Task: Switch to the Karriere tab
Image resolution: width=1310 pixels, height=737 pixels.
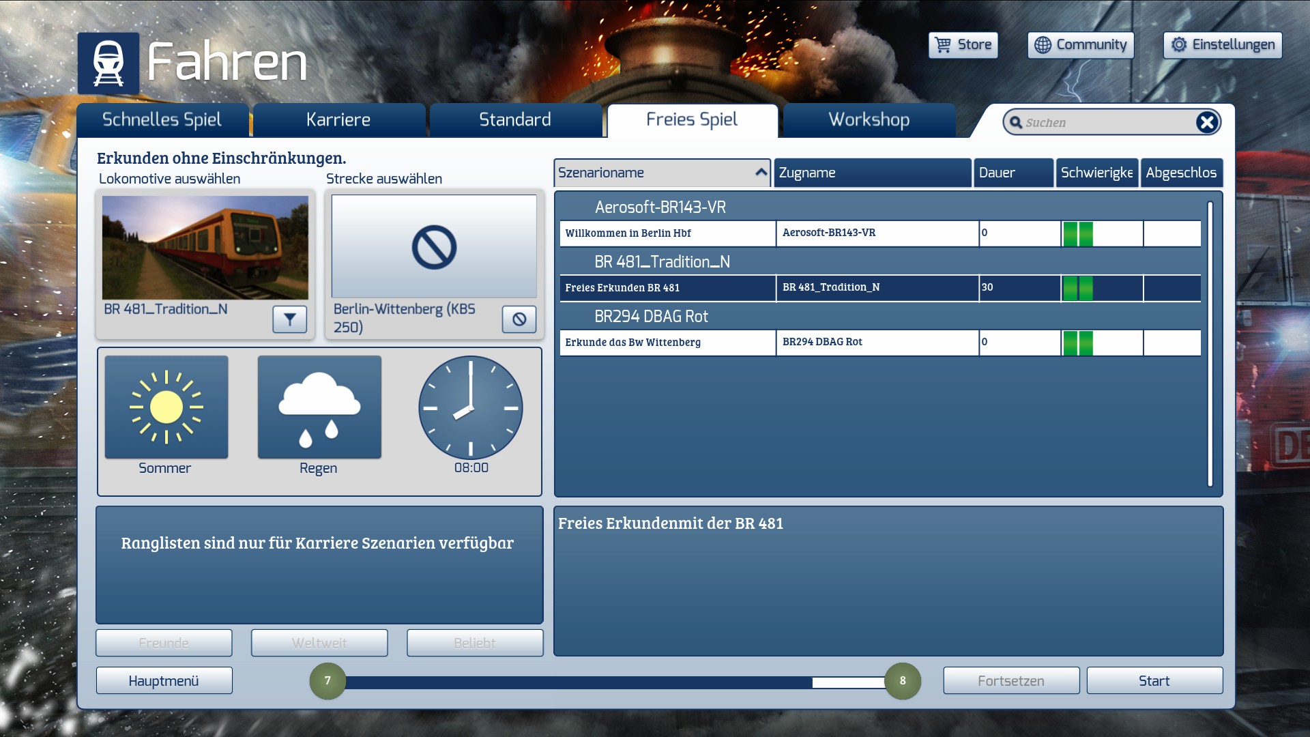Action: click(338, 120)
